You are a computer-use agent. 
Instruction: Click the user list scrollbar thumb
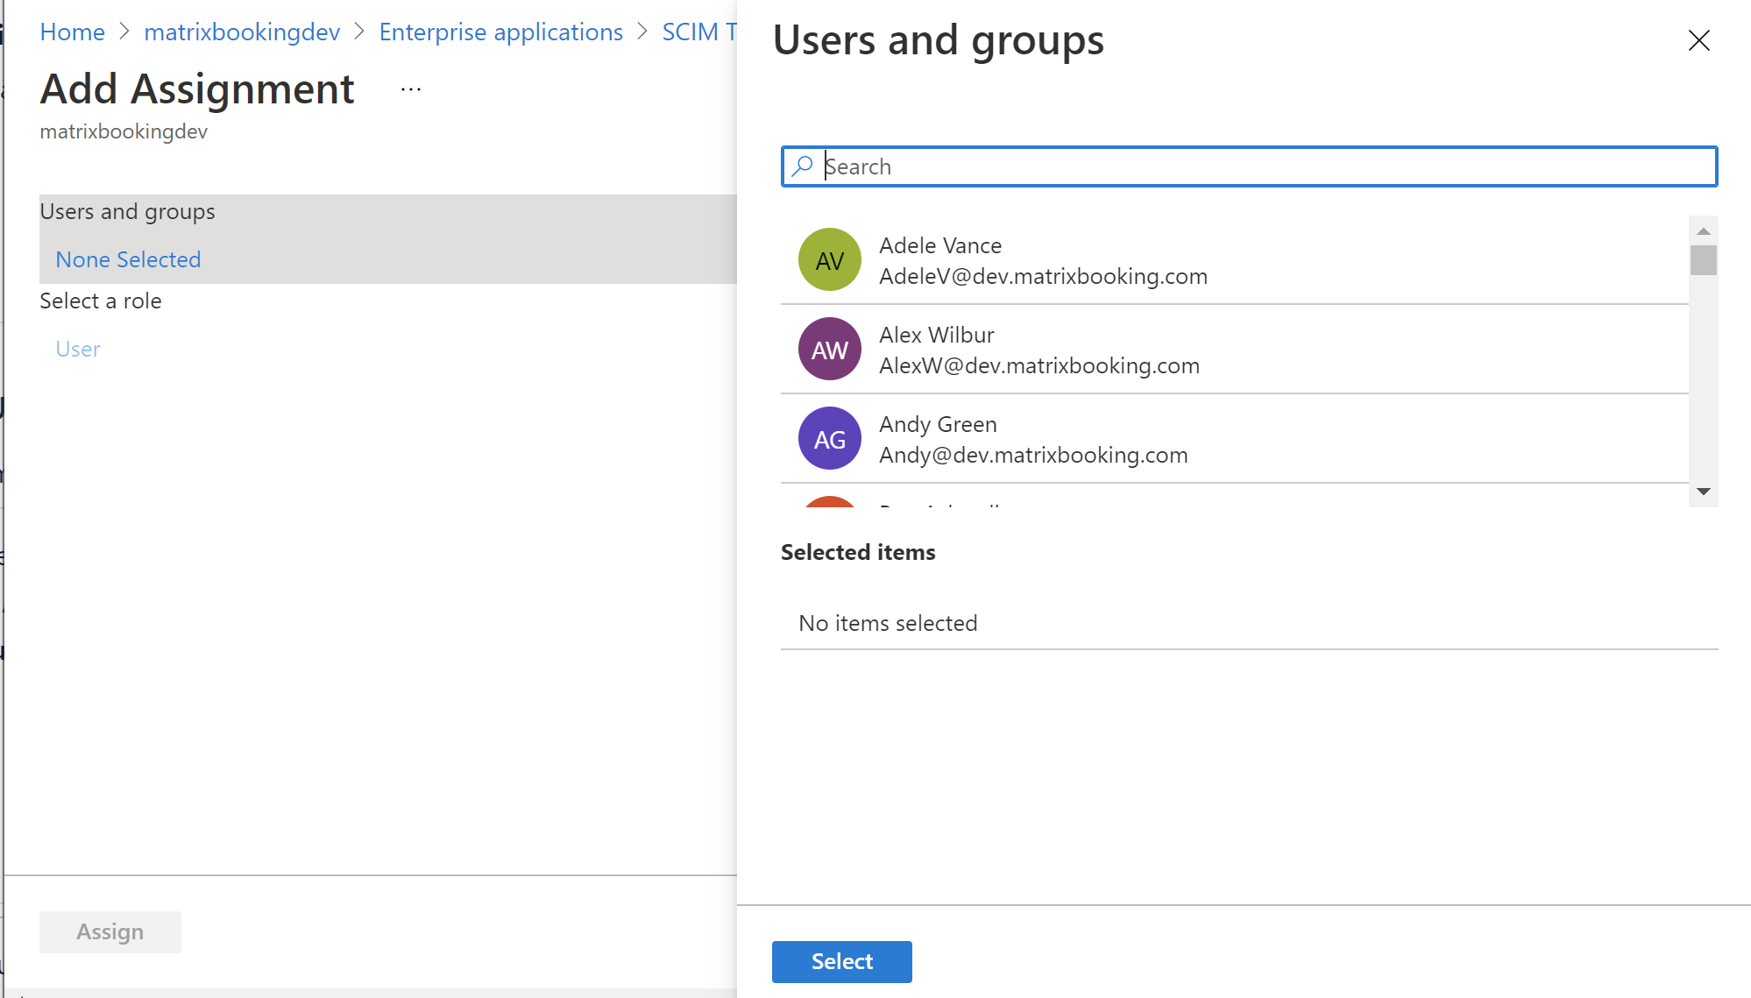point(1703,260)
